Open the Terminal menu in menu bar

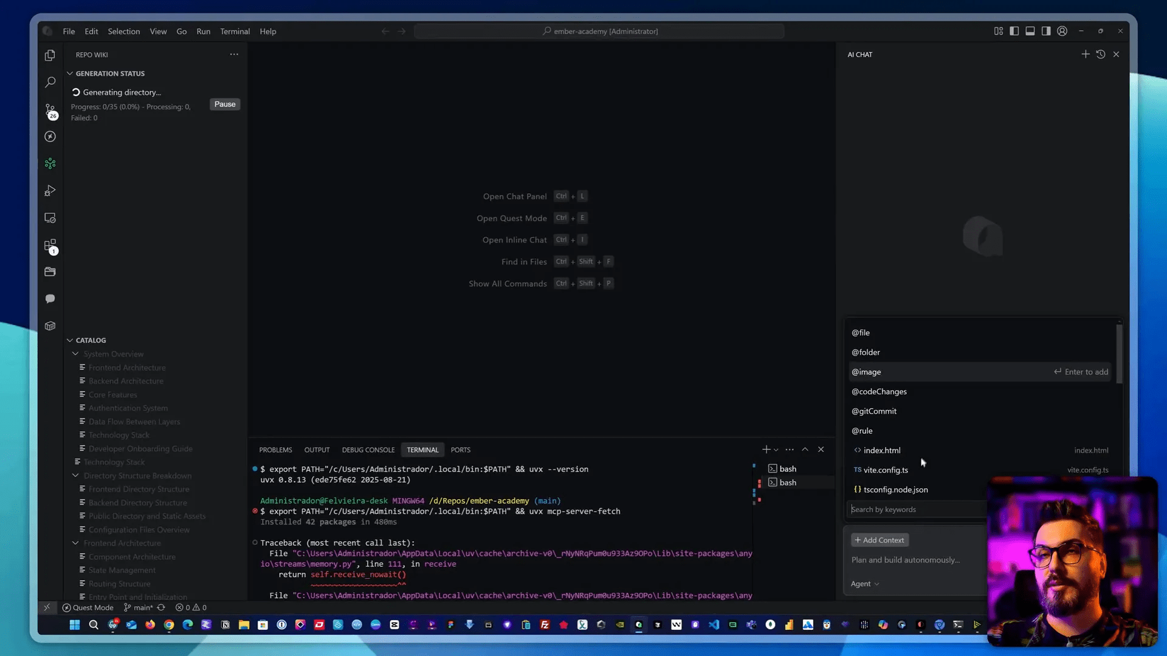click(x=235, y=31)
